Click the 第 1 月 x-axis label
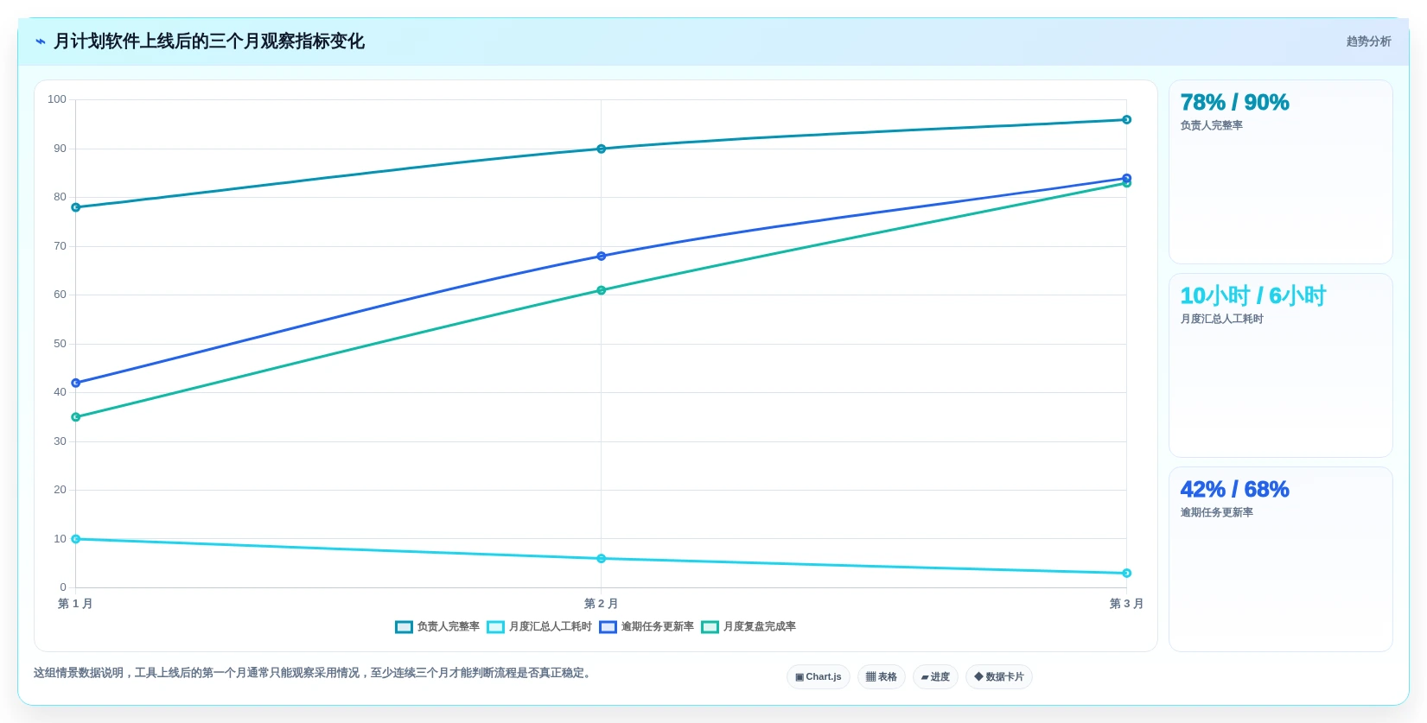 (x=75, y=604)
